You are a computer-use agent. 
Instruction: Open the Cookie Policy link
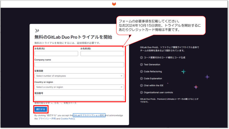pos(68,119)
